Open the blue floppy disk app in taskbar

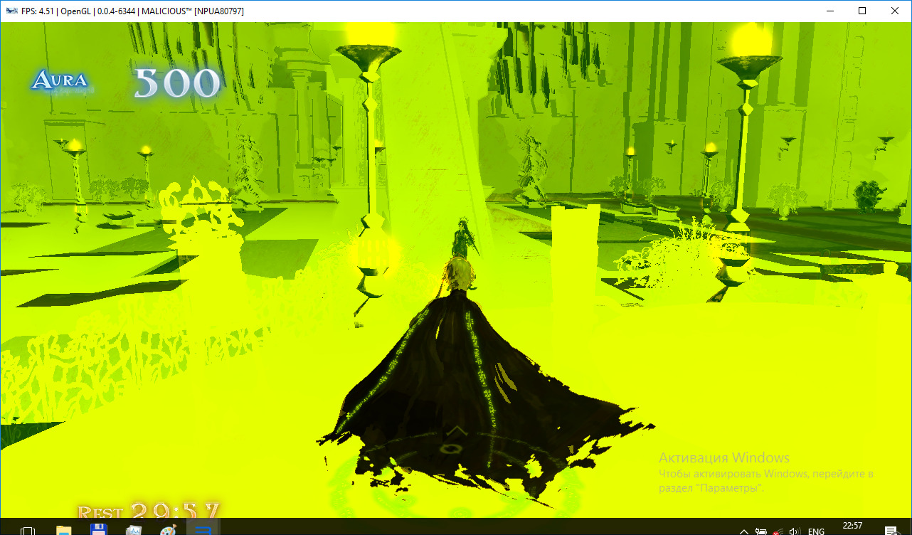[98, 530]
